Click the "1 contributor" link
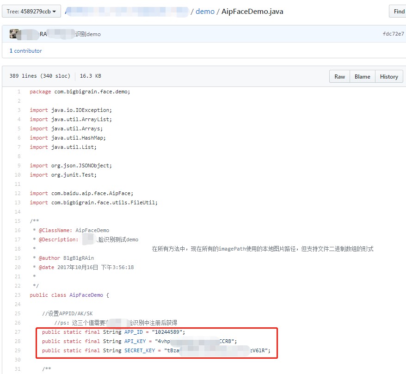This screenshot has height=374, width=406. 25,51
